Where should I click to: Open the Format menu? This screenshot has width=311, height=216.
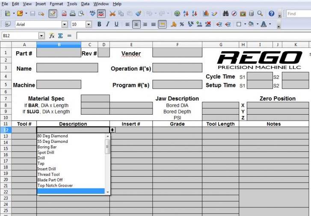(x=56, y=4)
